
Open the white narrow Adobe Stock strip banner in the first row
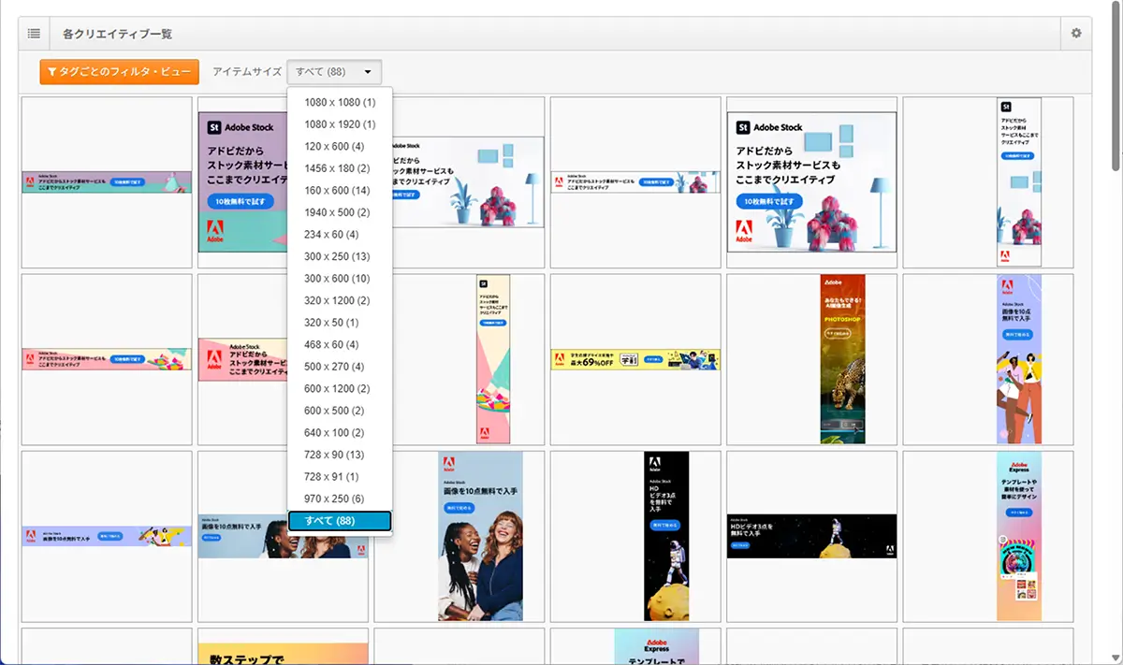tap(635, 182)
